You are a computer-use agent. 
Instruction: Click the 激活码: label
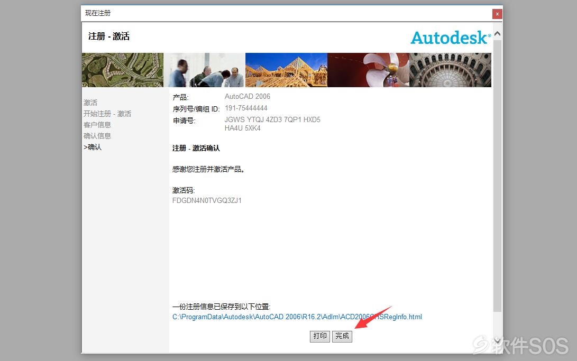coord(184,190)
